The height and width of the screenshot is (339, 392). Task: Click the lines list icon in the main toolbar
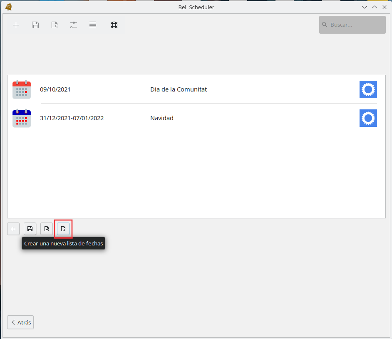tap(93, 25)
